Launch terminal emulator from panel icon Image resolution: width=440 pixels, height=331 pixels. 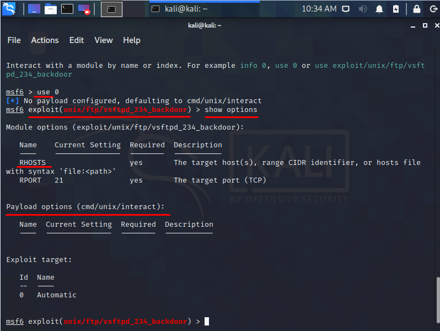67,9
